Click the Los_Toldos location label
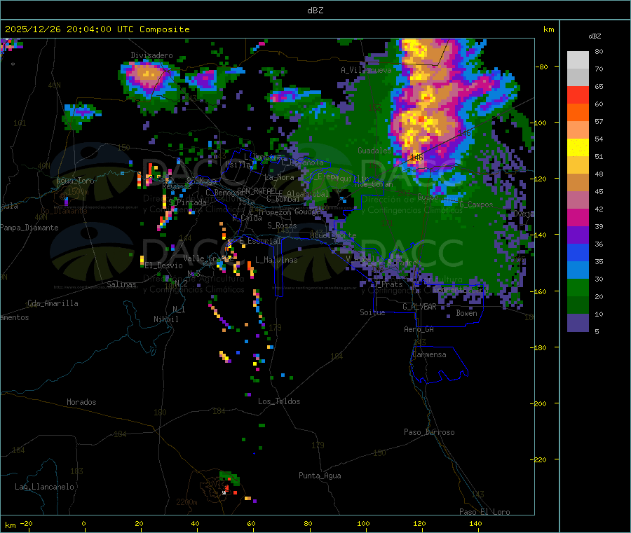 [x=279, y=401]
